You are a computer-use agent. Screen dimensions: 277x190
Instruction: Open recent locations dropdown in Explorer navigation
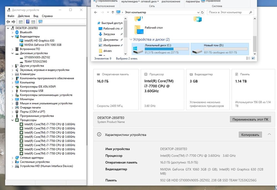pyautogui.click(x=108, y=12)
